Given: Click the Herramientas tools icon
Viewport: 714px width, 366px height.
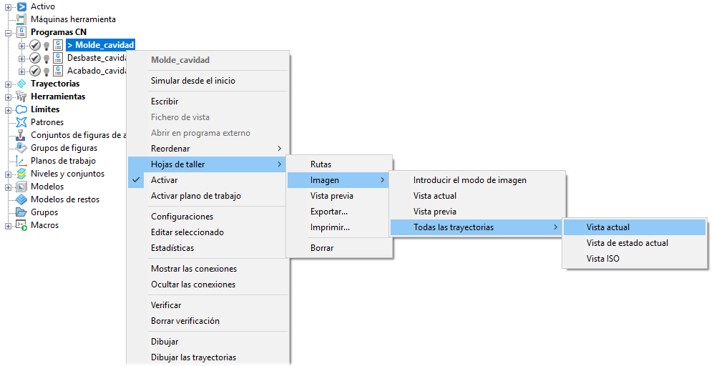Looking at the screenshot, I should click(x=21, y=97).
